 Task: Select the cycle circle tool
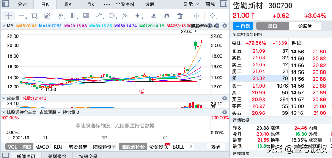pyautogui.click(x=112, y=16)
